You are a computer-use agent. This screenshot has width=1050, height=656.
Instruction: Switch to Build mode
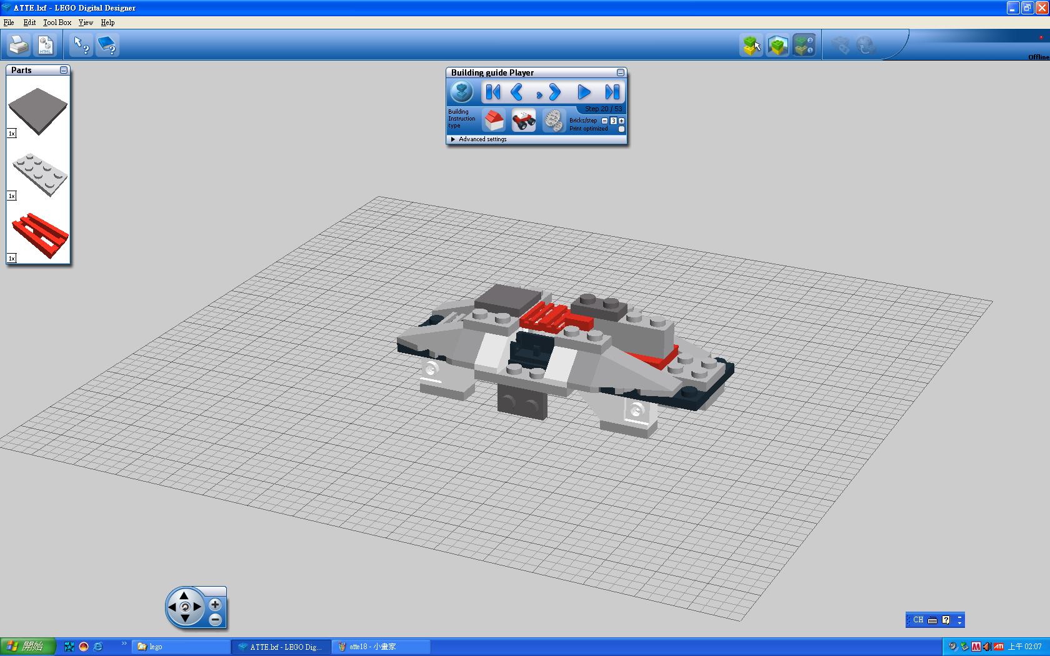click(751, 45)
